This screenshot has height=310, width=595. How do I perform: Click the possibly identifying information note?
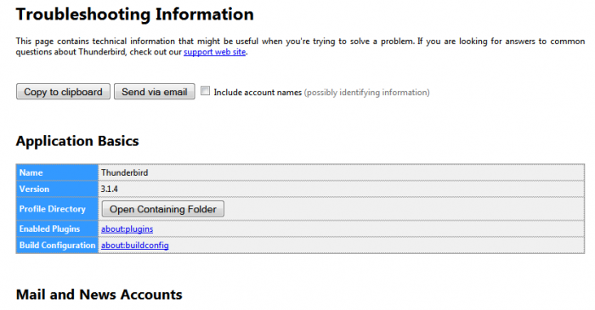[x=367, y=92]
